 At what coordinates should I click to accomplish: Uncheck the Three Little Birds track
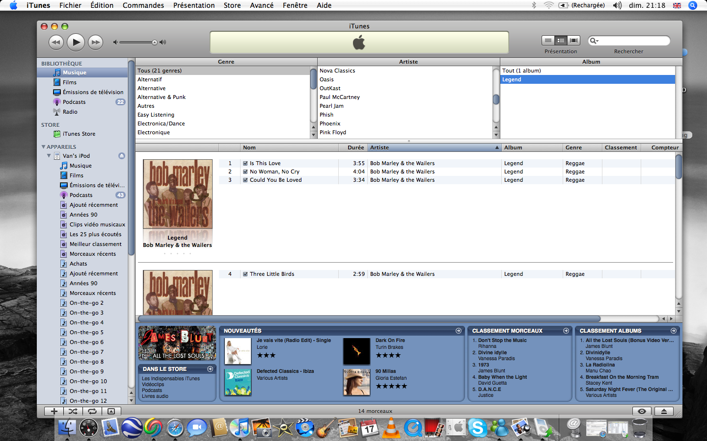pos(245,274)
